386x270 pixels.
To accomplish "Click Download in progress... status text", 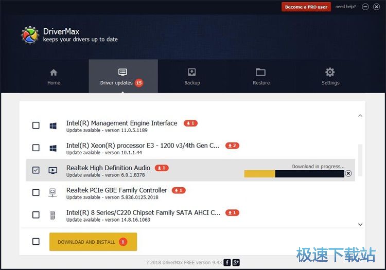I will [318, 167].
